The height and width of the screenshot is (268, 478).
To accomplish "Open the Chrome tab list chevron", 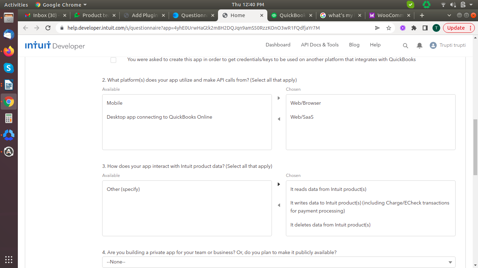I will [449, 15].
